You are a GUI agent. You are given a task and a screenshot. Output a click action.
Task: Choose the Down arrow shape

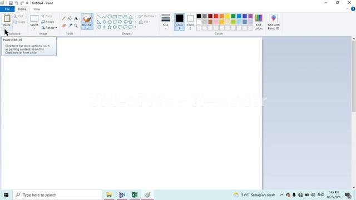coord(99,27)
